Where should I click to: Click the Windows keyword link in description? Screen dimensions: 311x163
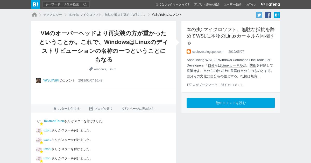coord(225,60)
